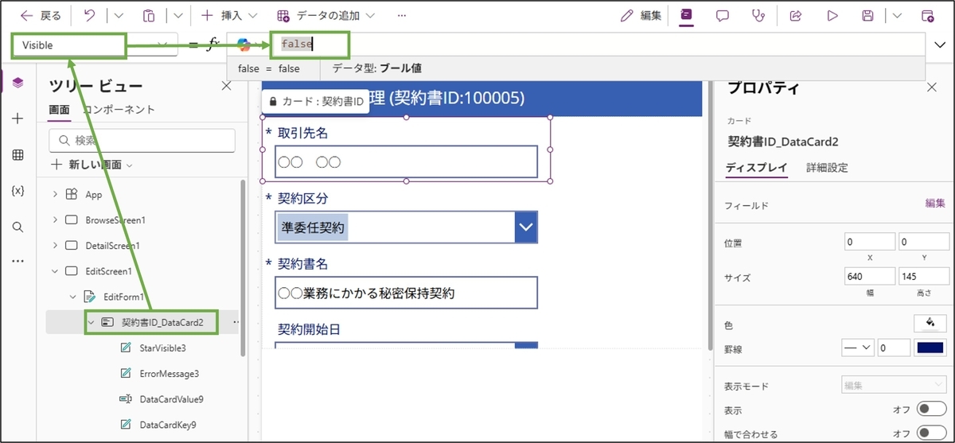Image resolution: width=955 pixels, height=443 pixels.
Task: Open the toolbar overflow ellipsis menu
Action: [402, 15]
